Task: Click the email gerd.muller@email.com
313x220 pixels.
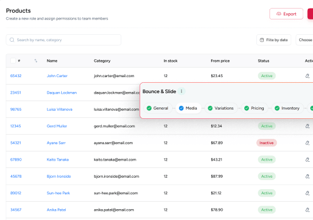Action: (x=114, y=126)
